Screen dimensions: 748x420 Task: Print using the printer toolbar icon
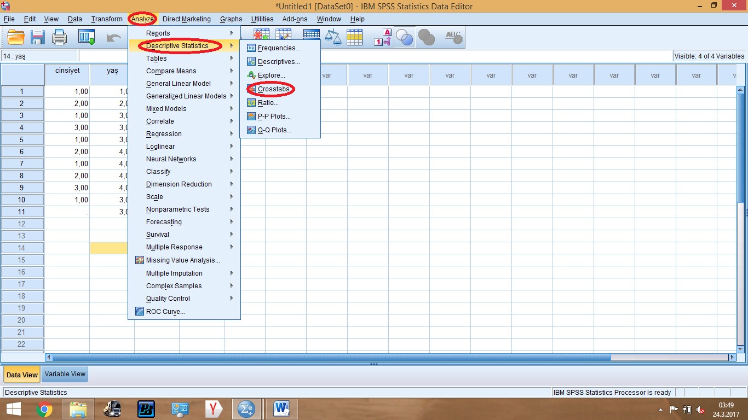pos(59,37)
